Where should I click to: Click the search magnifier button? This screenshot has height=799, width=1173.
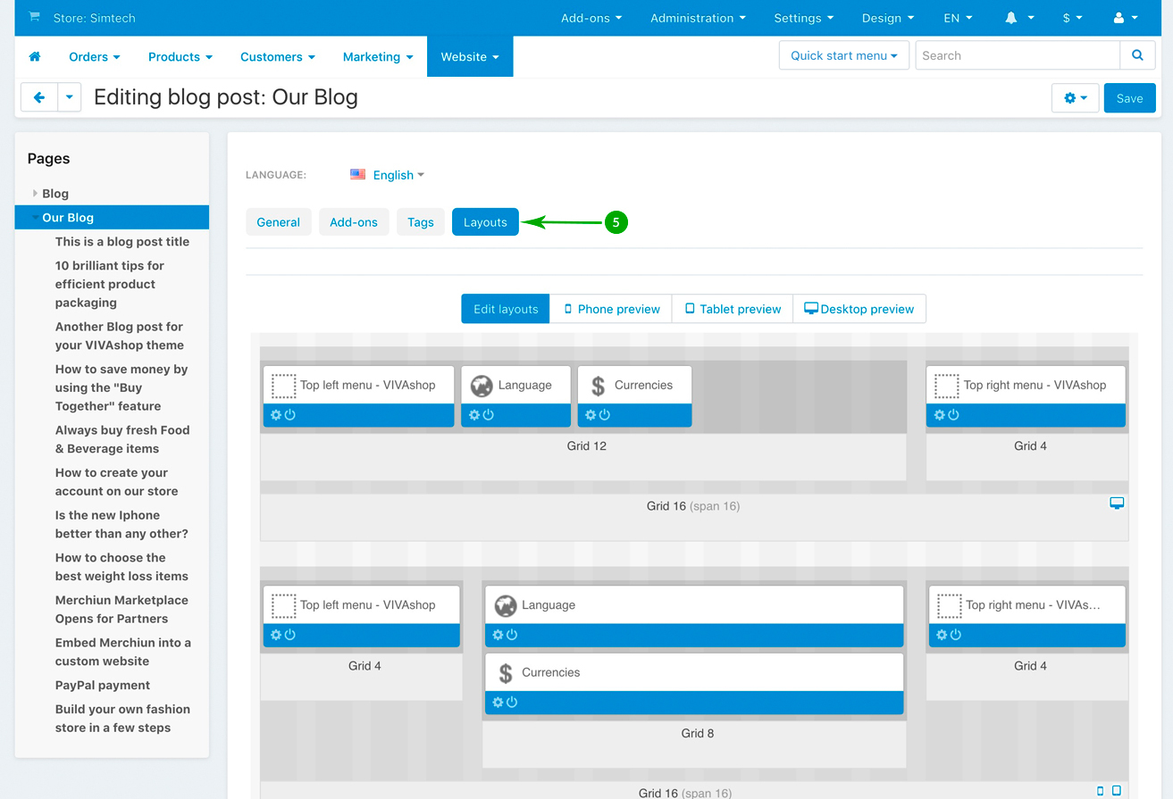click(1136, 55)
